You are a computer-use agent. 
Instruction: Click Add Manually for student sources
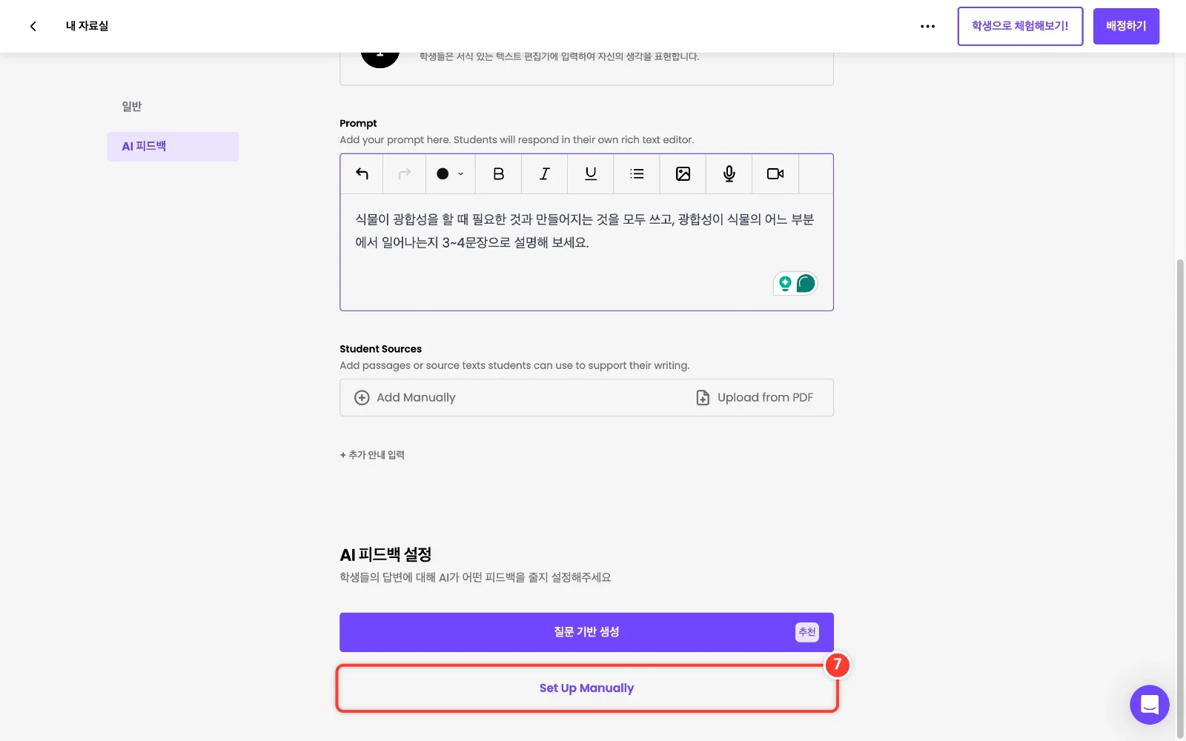(x=405, y=398)
